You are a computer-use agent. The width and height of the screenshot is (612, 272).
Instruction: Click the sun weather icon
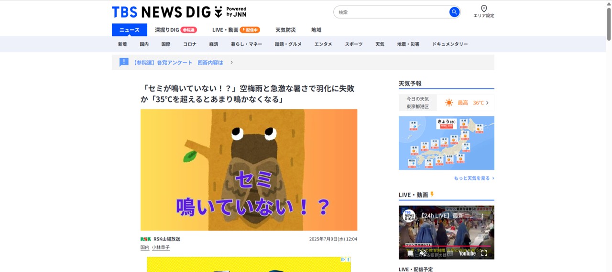click(x=449, y=103)
